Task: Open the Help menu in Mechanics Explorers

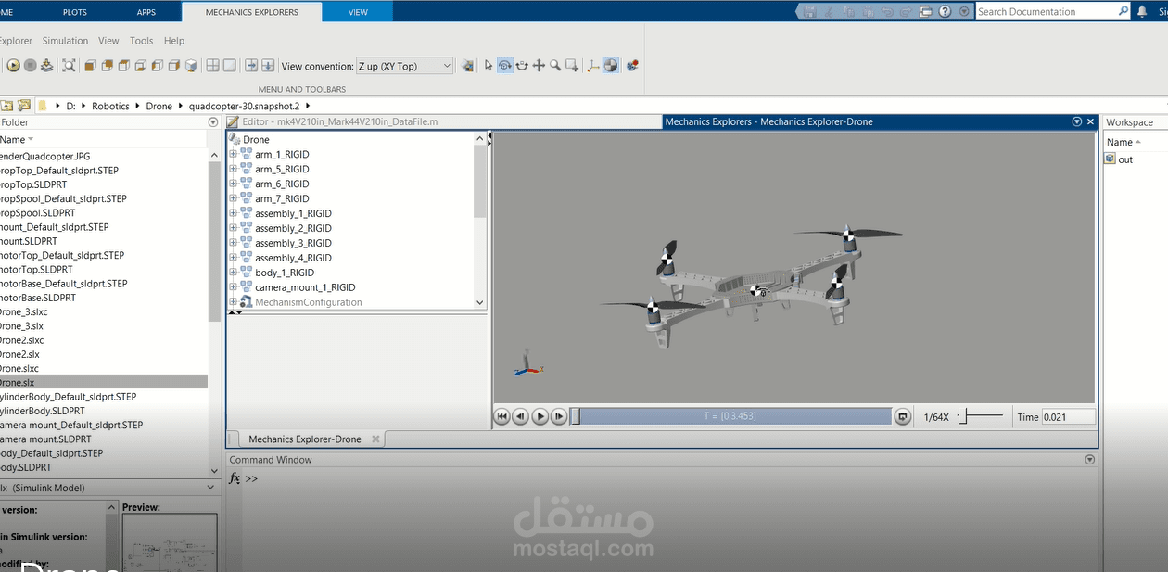Action: (x=174, y=41)
